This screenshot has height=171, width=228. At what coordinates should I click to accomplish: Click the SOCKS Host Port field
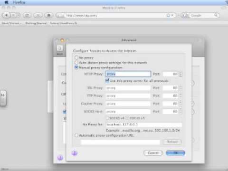coord(171,112)
